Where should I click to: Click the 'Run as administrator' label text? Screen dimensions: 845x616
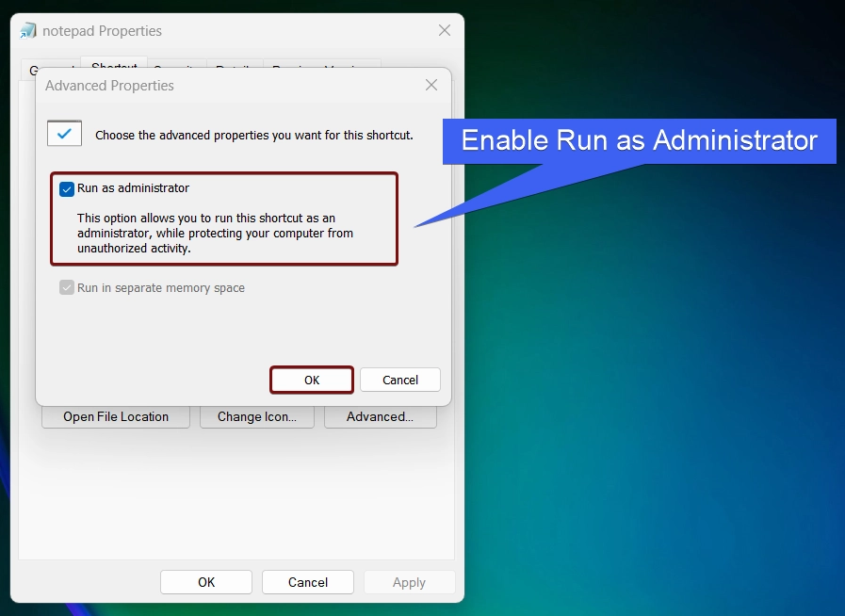click(133, 188)
